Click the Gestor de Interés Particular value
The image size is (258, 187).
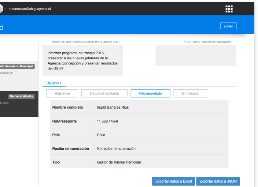point(119,162)
